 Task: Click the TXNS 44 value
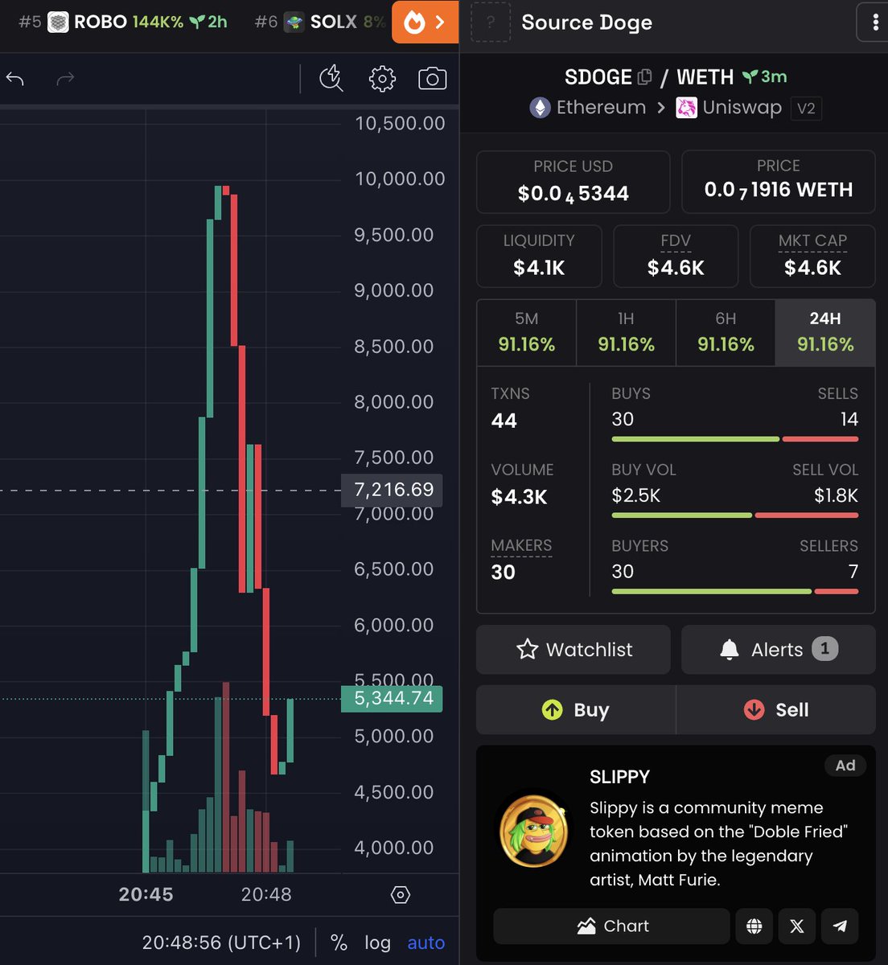click(504, 421)
